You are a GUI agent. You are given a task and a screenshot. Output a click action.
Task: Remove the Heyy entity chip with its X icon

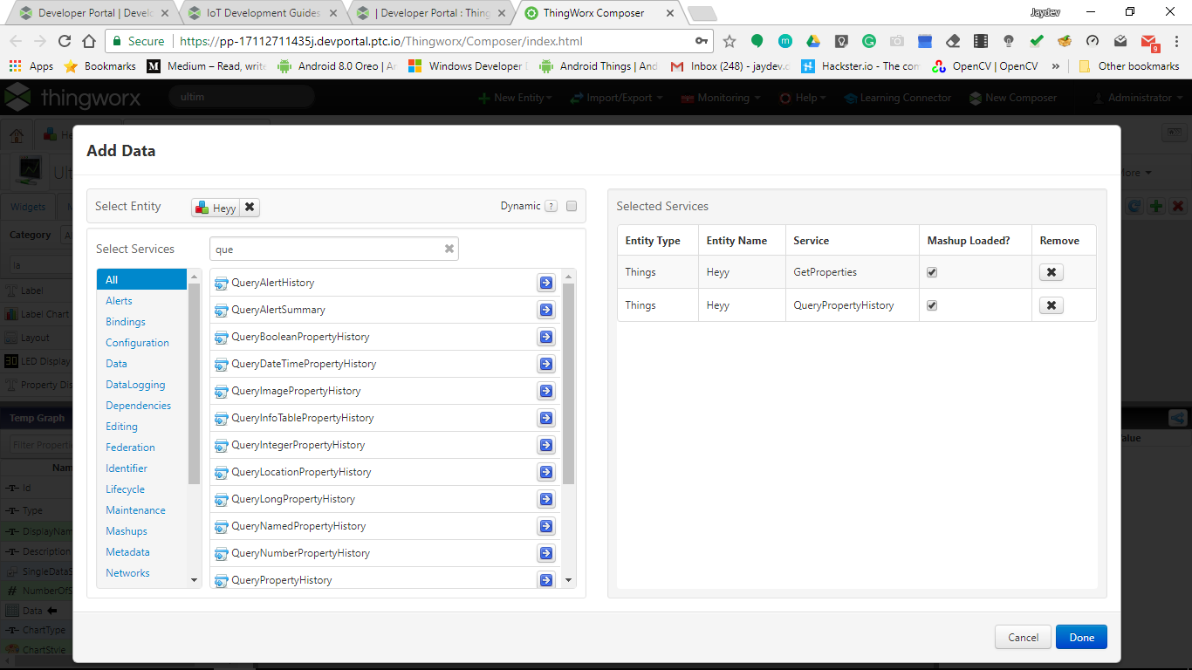(x=250, y=208)
